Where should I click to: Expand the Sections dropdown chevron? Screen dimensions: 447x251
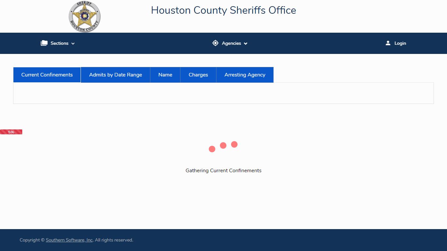tap(73, 43)
